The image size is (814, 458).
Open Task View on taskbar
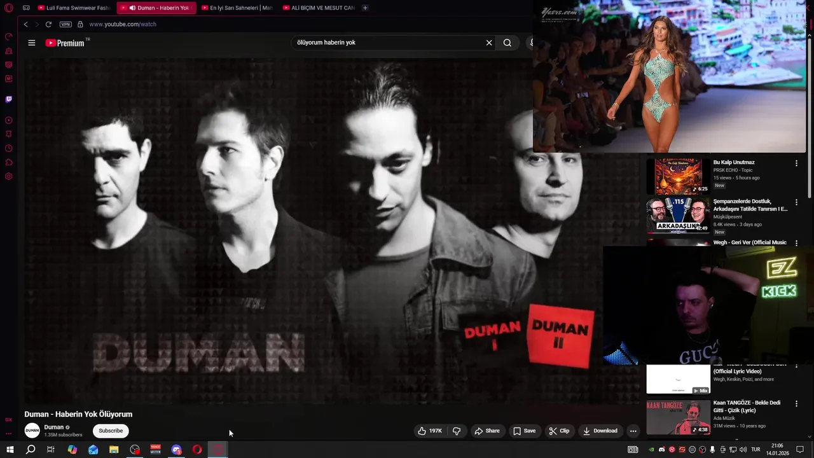point(51,450)
